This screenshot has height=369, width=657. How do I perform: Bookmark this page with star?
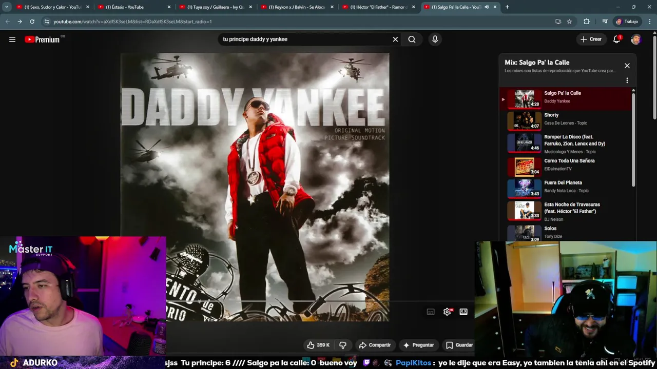pos(569,22)
